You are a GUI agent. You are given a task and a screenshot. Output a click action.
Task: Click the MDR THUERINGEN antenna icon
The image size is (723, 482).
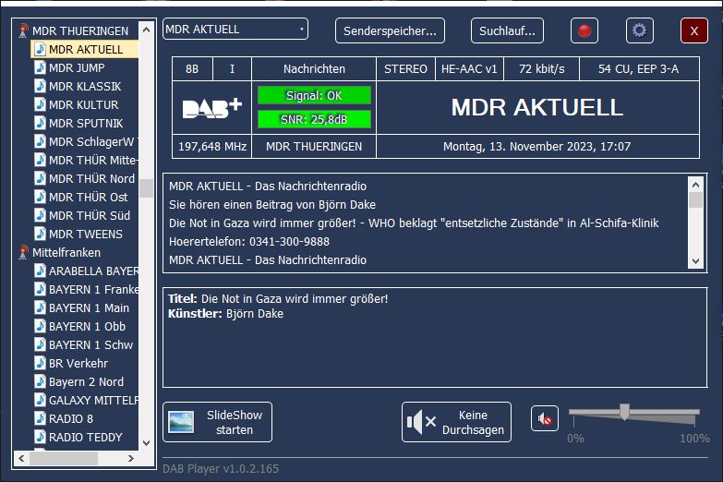point(24,31)
